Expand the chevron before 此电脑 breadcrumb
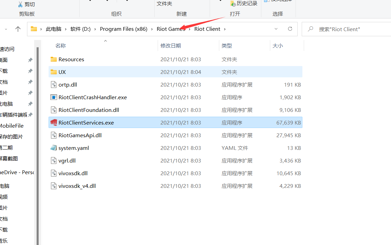The height and width of the screenshot is (245, 391). pos(41,29)
